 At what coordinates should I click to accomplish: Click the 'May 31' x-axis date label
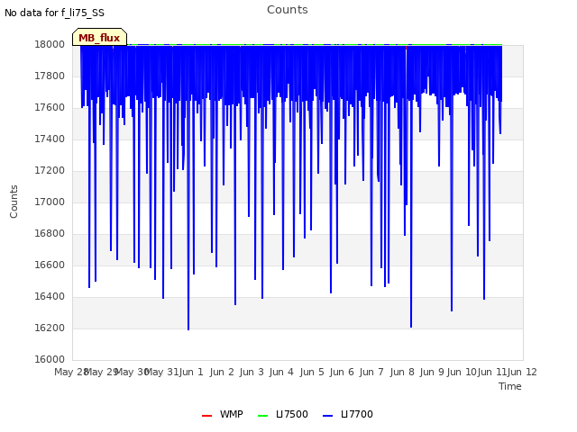[161, 372]
